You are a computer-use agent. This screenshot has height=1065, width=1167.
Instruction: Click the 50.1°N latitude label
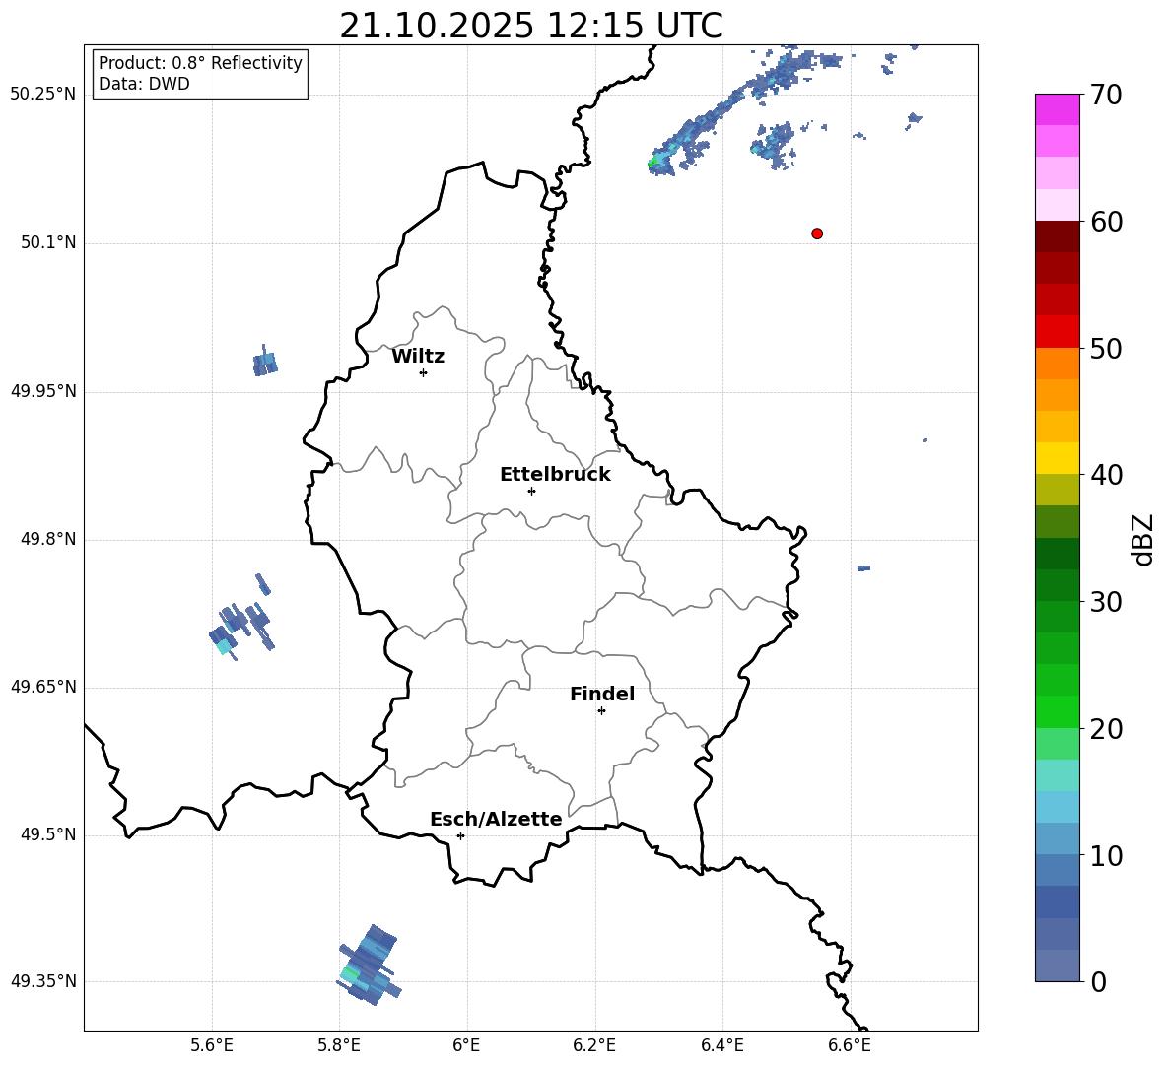(48, 242)
